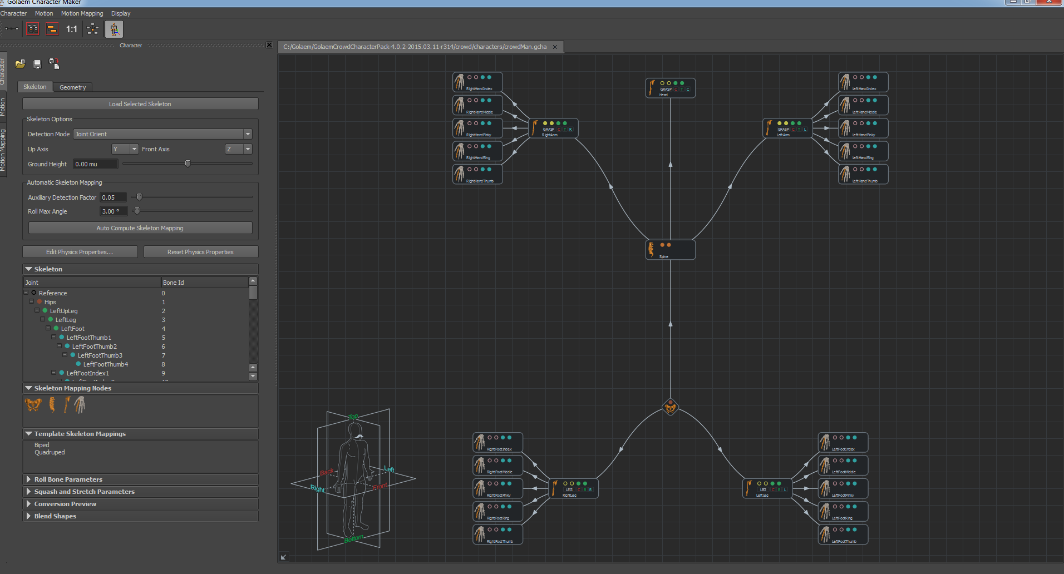The width and height of the screenshot is (1064, 574).
Task: Click the Ground Height slider handle
Action: click(x=188, y=164)
